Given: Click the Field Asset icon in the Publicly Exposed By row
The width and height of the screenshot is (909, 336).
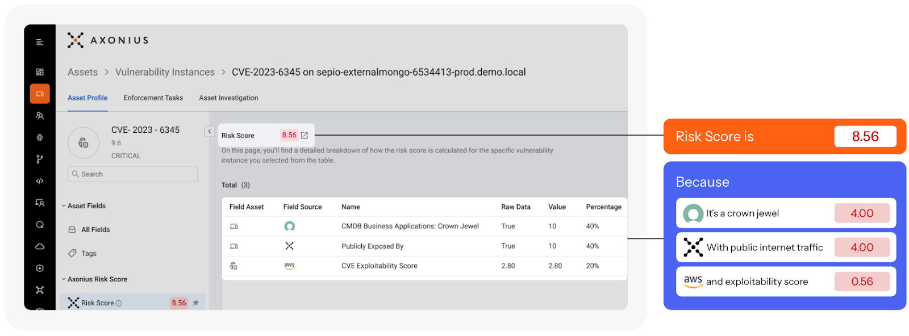Looking at the screenshot, I should 233,246.
